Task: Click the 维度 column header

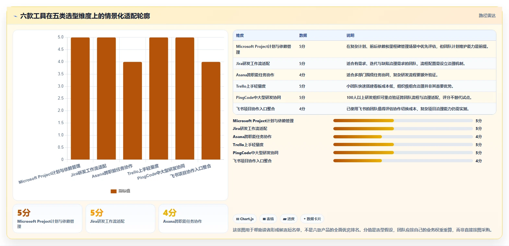Action: tap(240, 36)
